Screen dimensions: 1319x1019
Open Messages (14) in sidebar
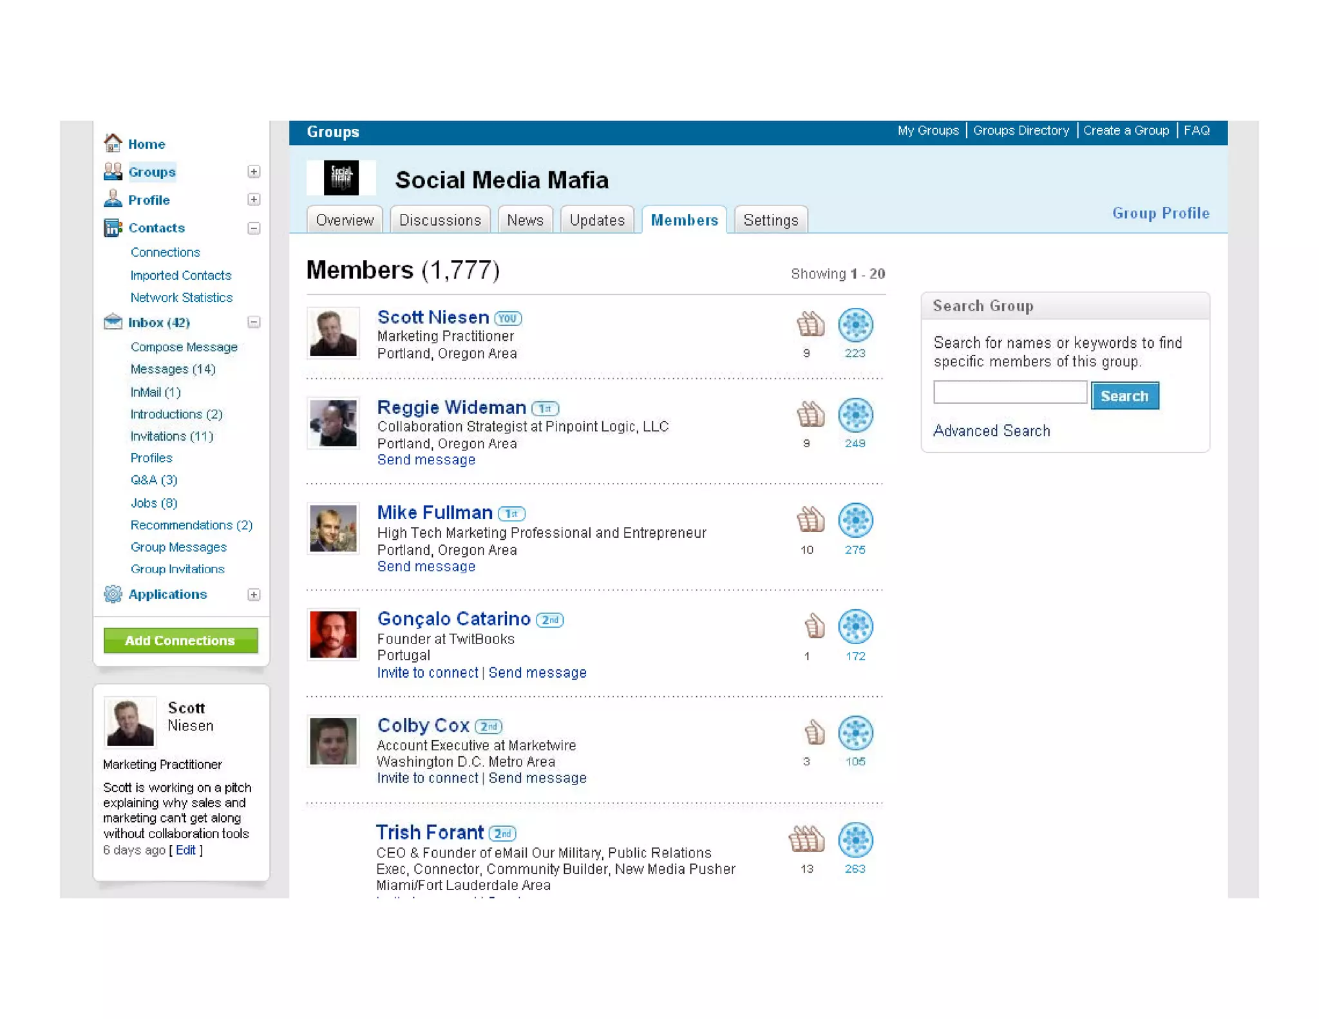click(x=173, y=368)
